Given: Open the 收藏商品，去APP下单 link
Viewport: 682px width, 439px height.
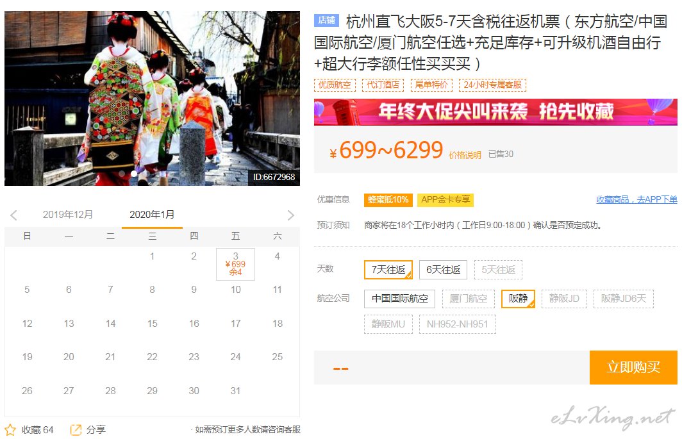Looking at the screenshot, I should (636, 200).
